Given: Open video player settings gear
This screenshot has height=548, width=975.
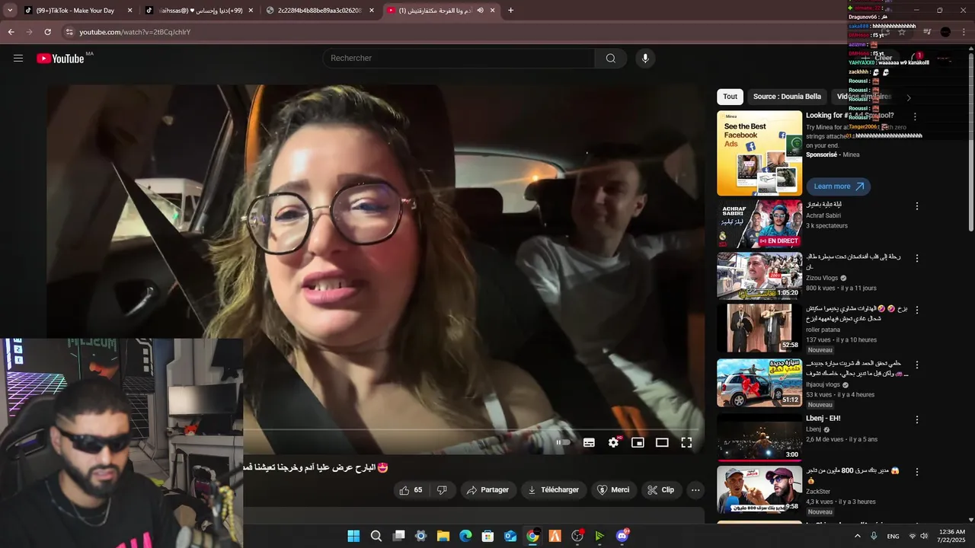Looking at the screenshot, I should click(613, 442).
